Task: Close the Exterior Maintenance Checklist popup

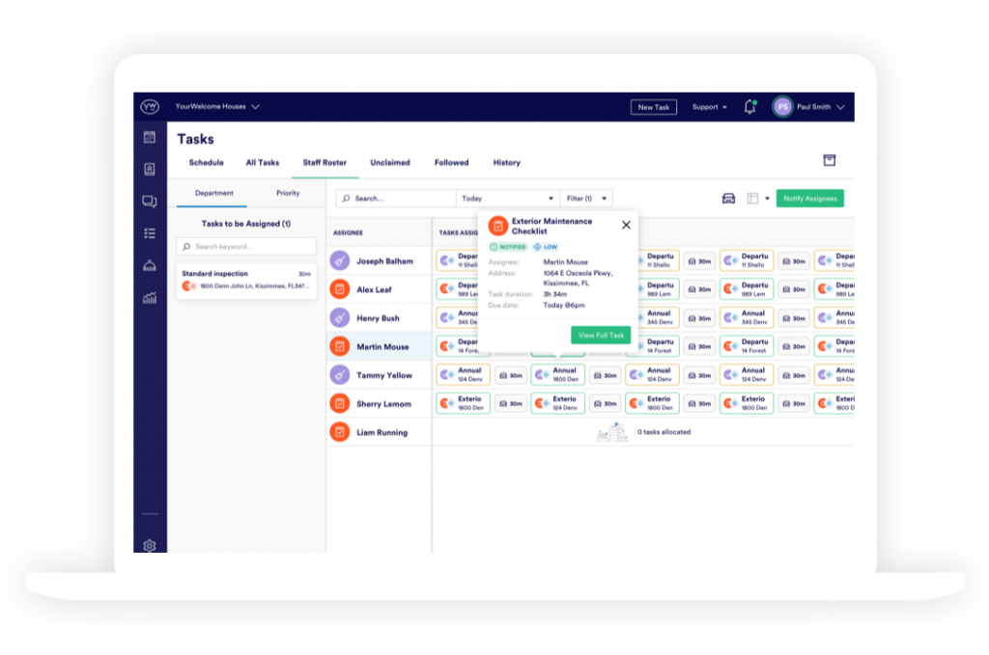Action: pyautogui.click(x=626, y=225)
